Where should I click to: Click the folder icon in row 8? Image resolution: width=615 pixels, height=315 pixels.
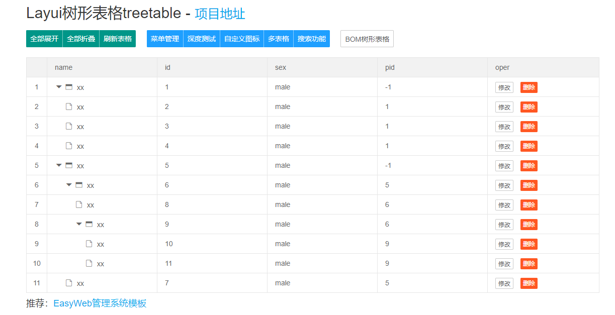(89, 224)
